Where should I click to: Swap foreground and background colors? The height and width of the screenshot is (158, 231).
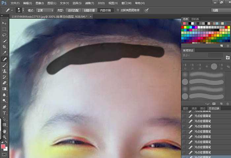[6, 142]
